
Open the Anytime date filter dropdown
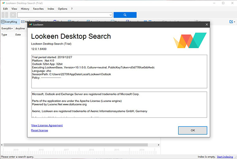tap(21, 28)
